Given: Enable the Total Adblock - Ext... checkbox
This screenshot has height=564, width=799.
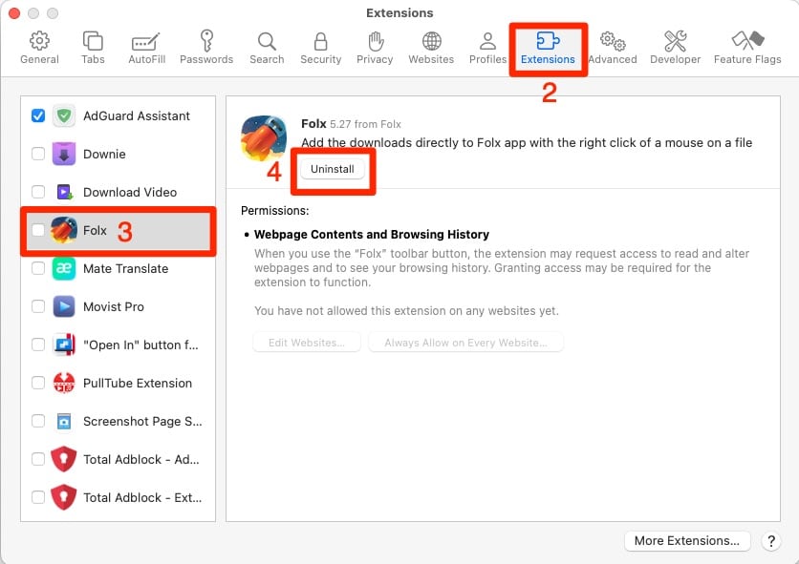Looking at the screenshot, I should point(38,497).
